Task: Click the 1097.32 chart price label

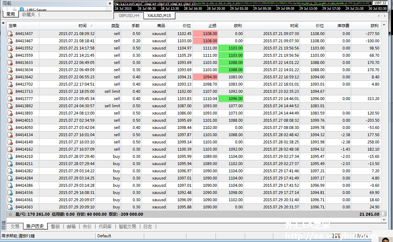Action: click(x=380, y=3)
